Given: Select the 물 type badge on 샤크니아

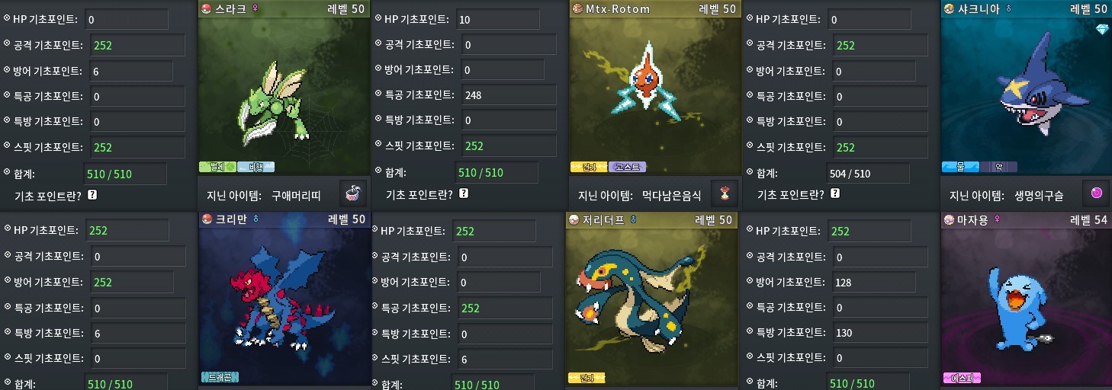Looking at the screenshot, I should coord(960,166).
